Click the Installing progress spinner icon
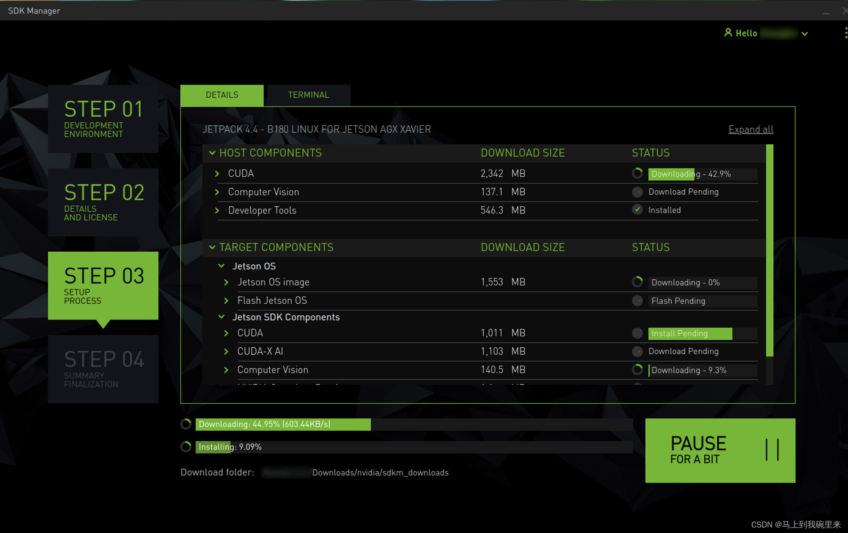The width and height of the screenshot is (848, 533). pos(186,446)
